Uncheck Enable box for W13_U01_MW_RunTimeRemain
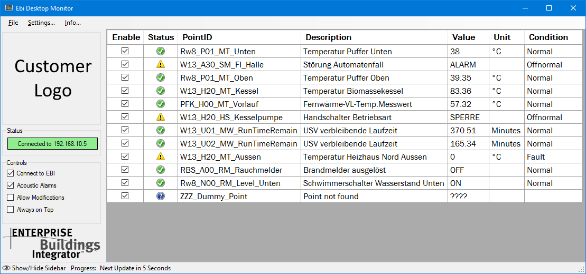 (x=125, y=130)
